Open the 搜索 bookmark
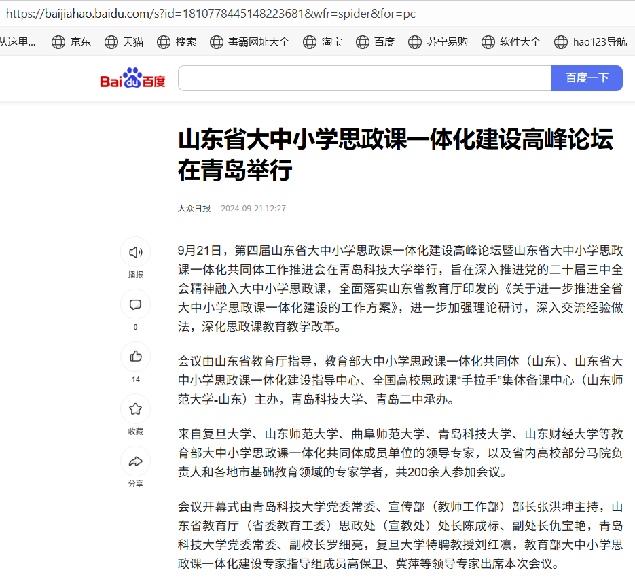 point(177,42)
